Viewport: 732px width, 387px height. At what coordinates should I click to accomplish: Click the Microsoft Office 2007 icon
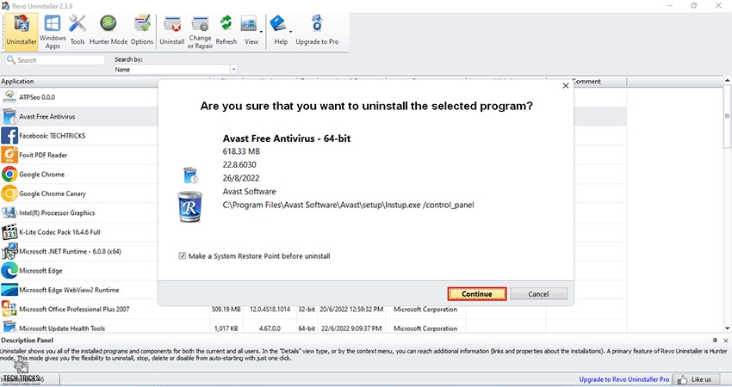coord(9,309)
